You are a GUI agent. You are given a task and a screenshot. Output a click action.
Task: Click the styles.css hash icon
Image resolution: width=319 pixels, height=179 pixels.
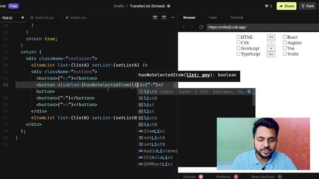pyautogui.click(x=67, y=18)
